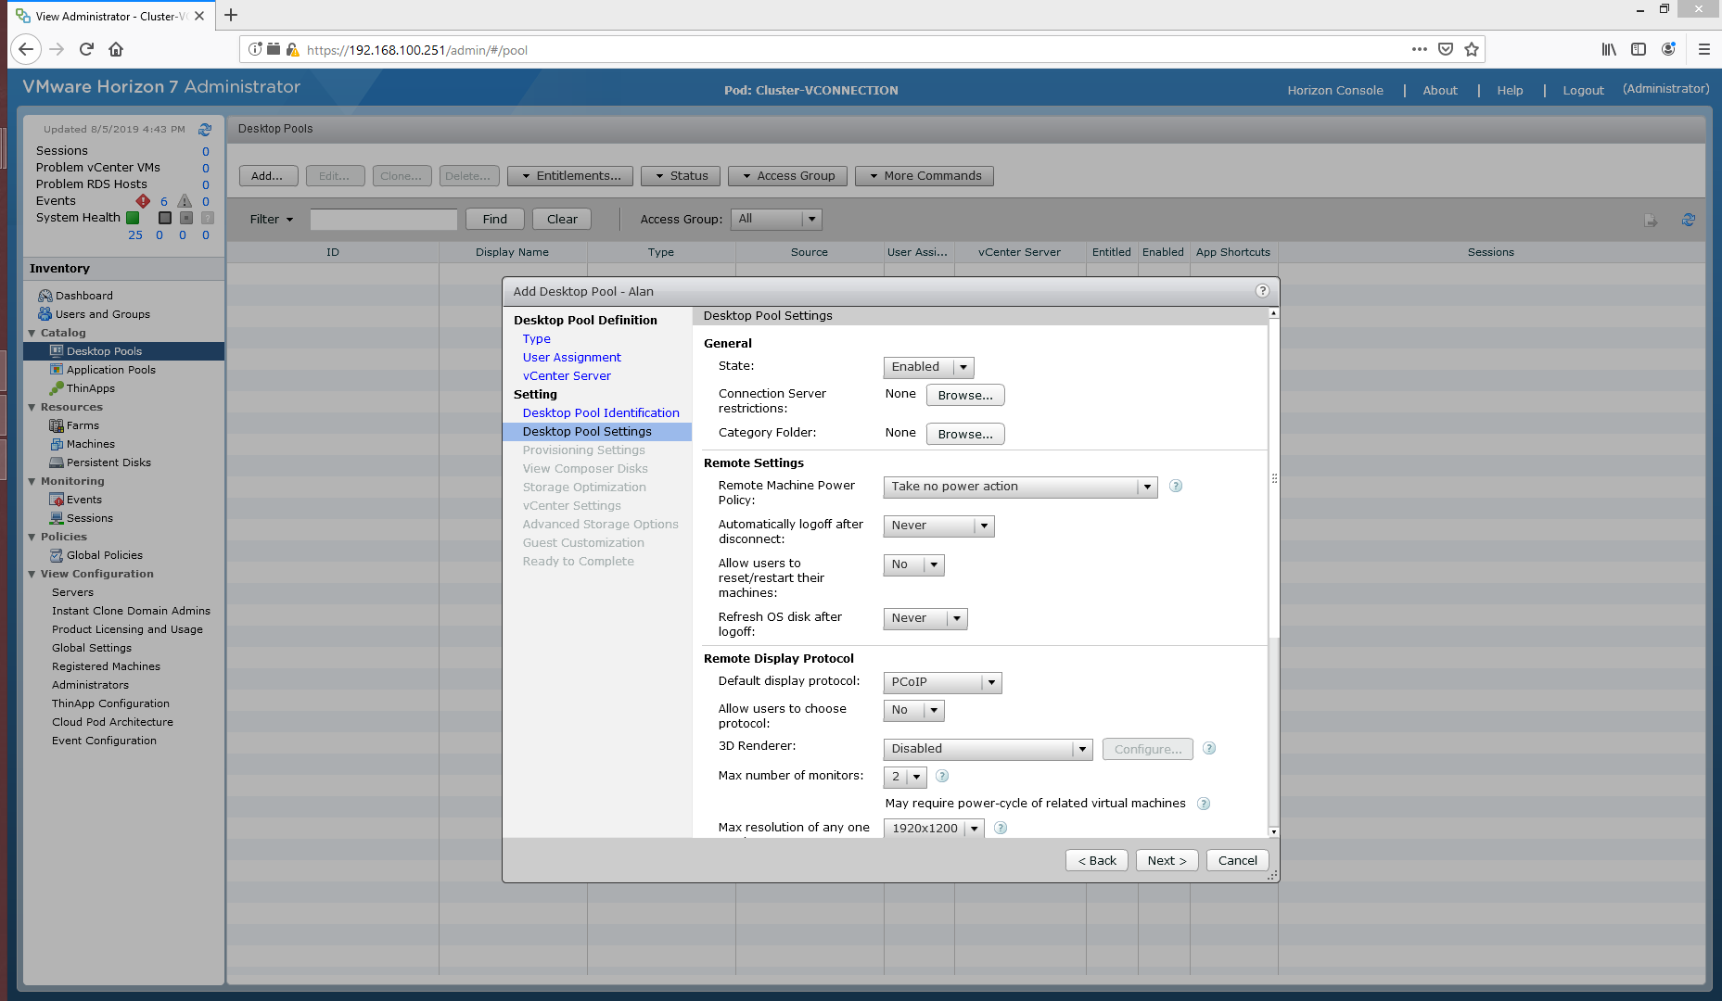
Task: Open the State dropdown set to Enabled
Action: (928, 367)
